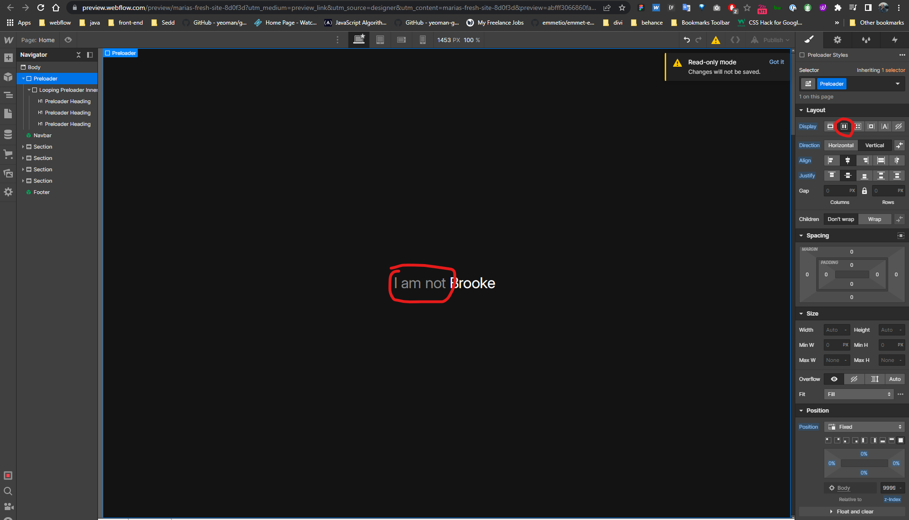This screenshot has height=520, width=909.
Task: Open the Interactions panel with the lightning icon
Action: click(x=894, y=40)
